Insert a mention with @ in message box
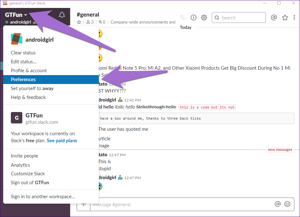This screenshot has width=300, height=217. click(278, 204)
